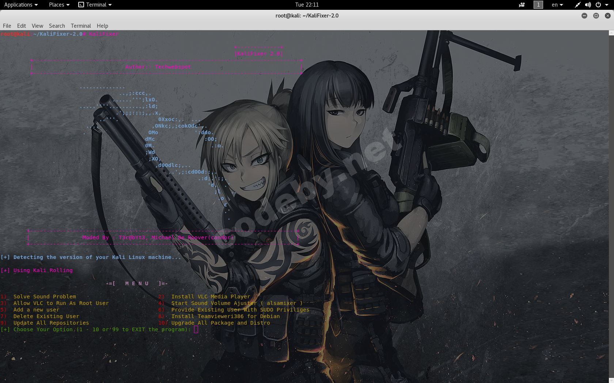The height and width of the screenshot is (383, 614).
Task: Open the Applications menu in top bar
Action: point(21,5)
